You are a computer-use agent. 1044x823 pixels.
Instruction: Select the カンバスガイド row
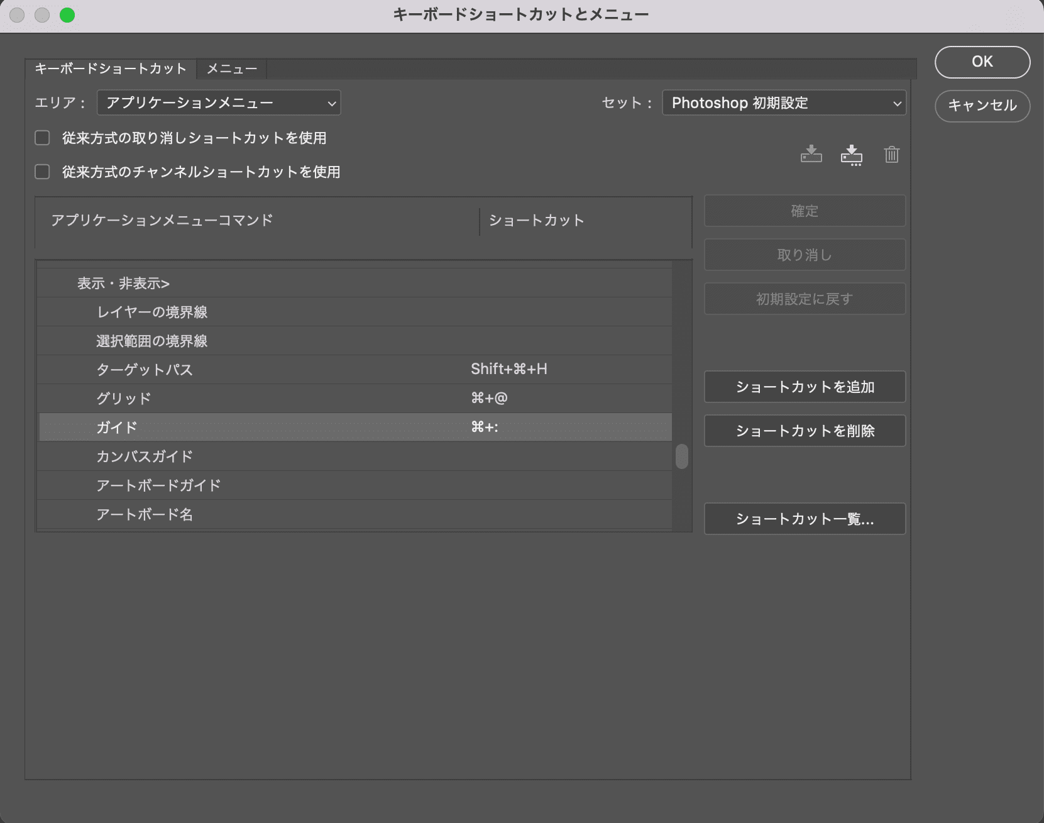[355, 456]
